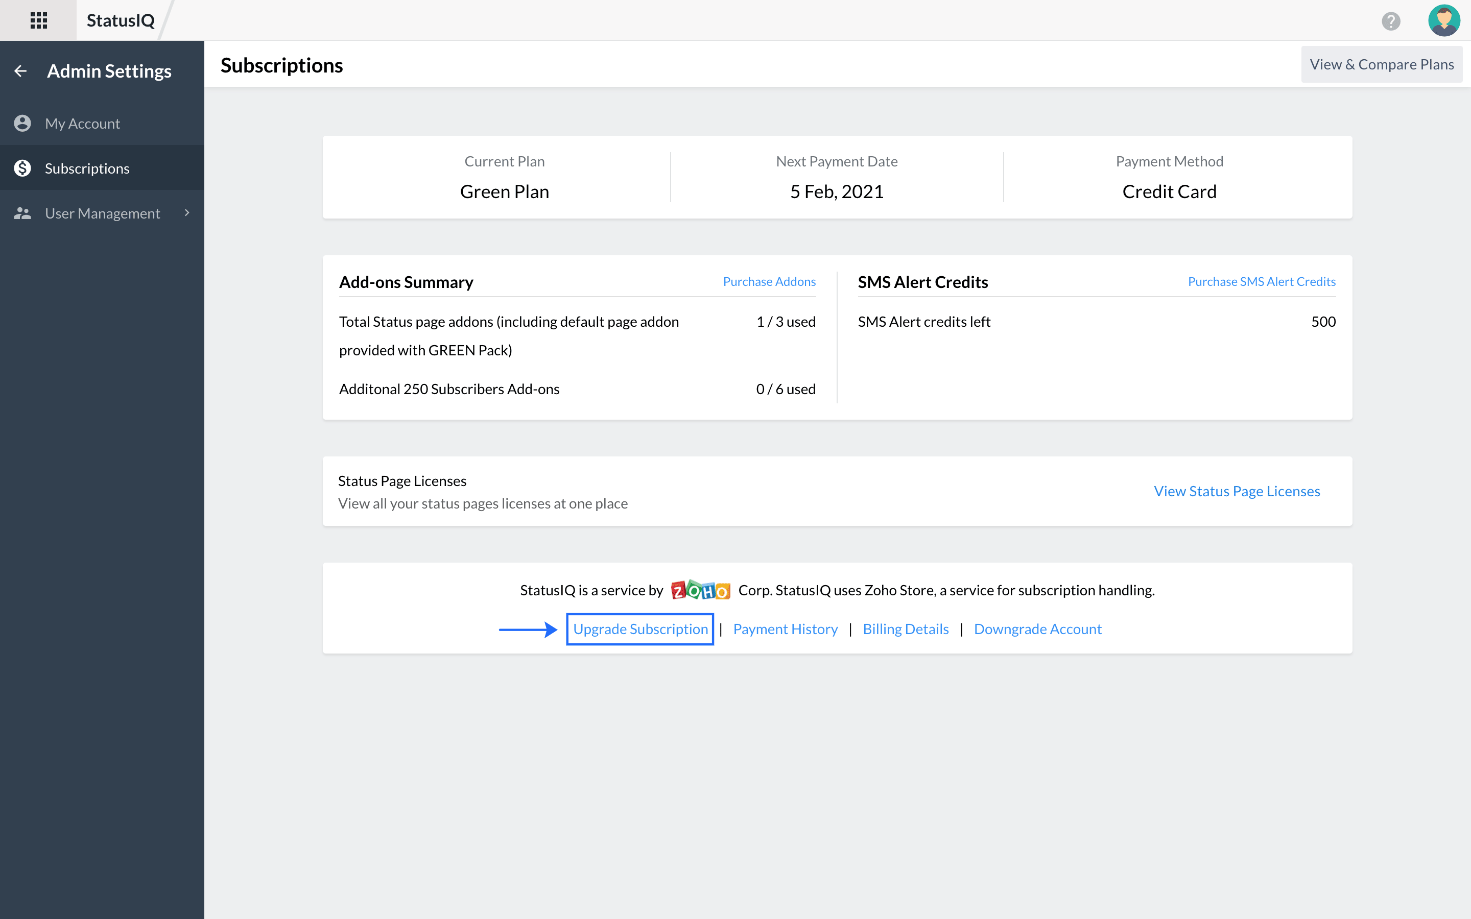This screenshot has height=919, width=1471.
Task: Click the help question mark icon
Action: tap(1390, 19)
